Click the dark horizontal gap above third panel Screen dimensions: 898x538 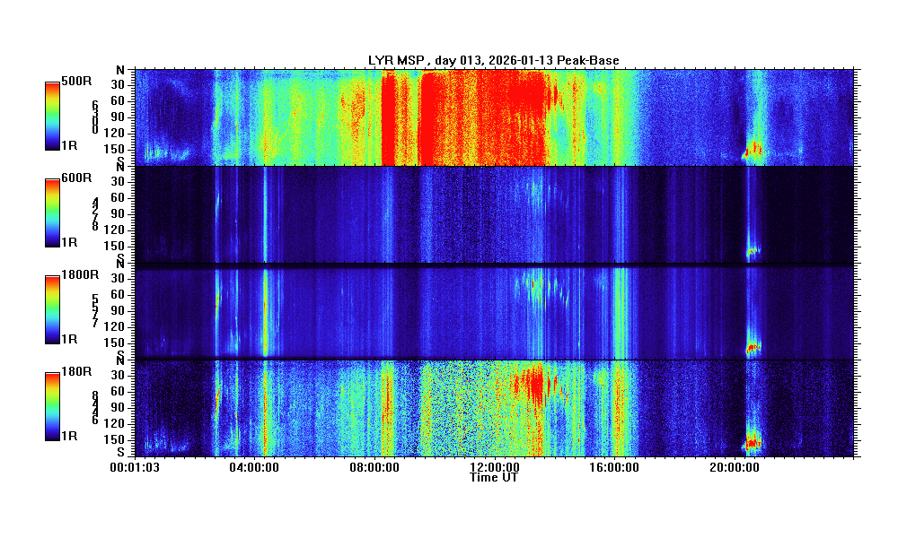pyautogui.click(x=493, y=265)
